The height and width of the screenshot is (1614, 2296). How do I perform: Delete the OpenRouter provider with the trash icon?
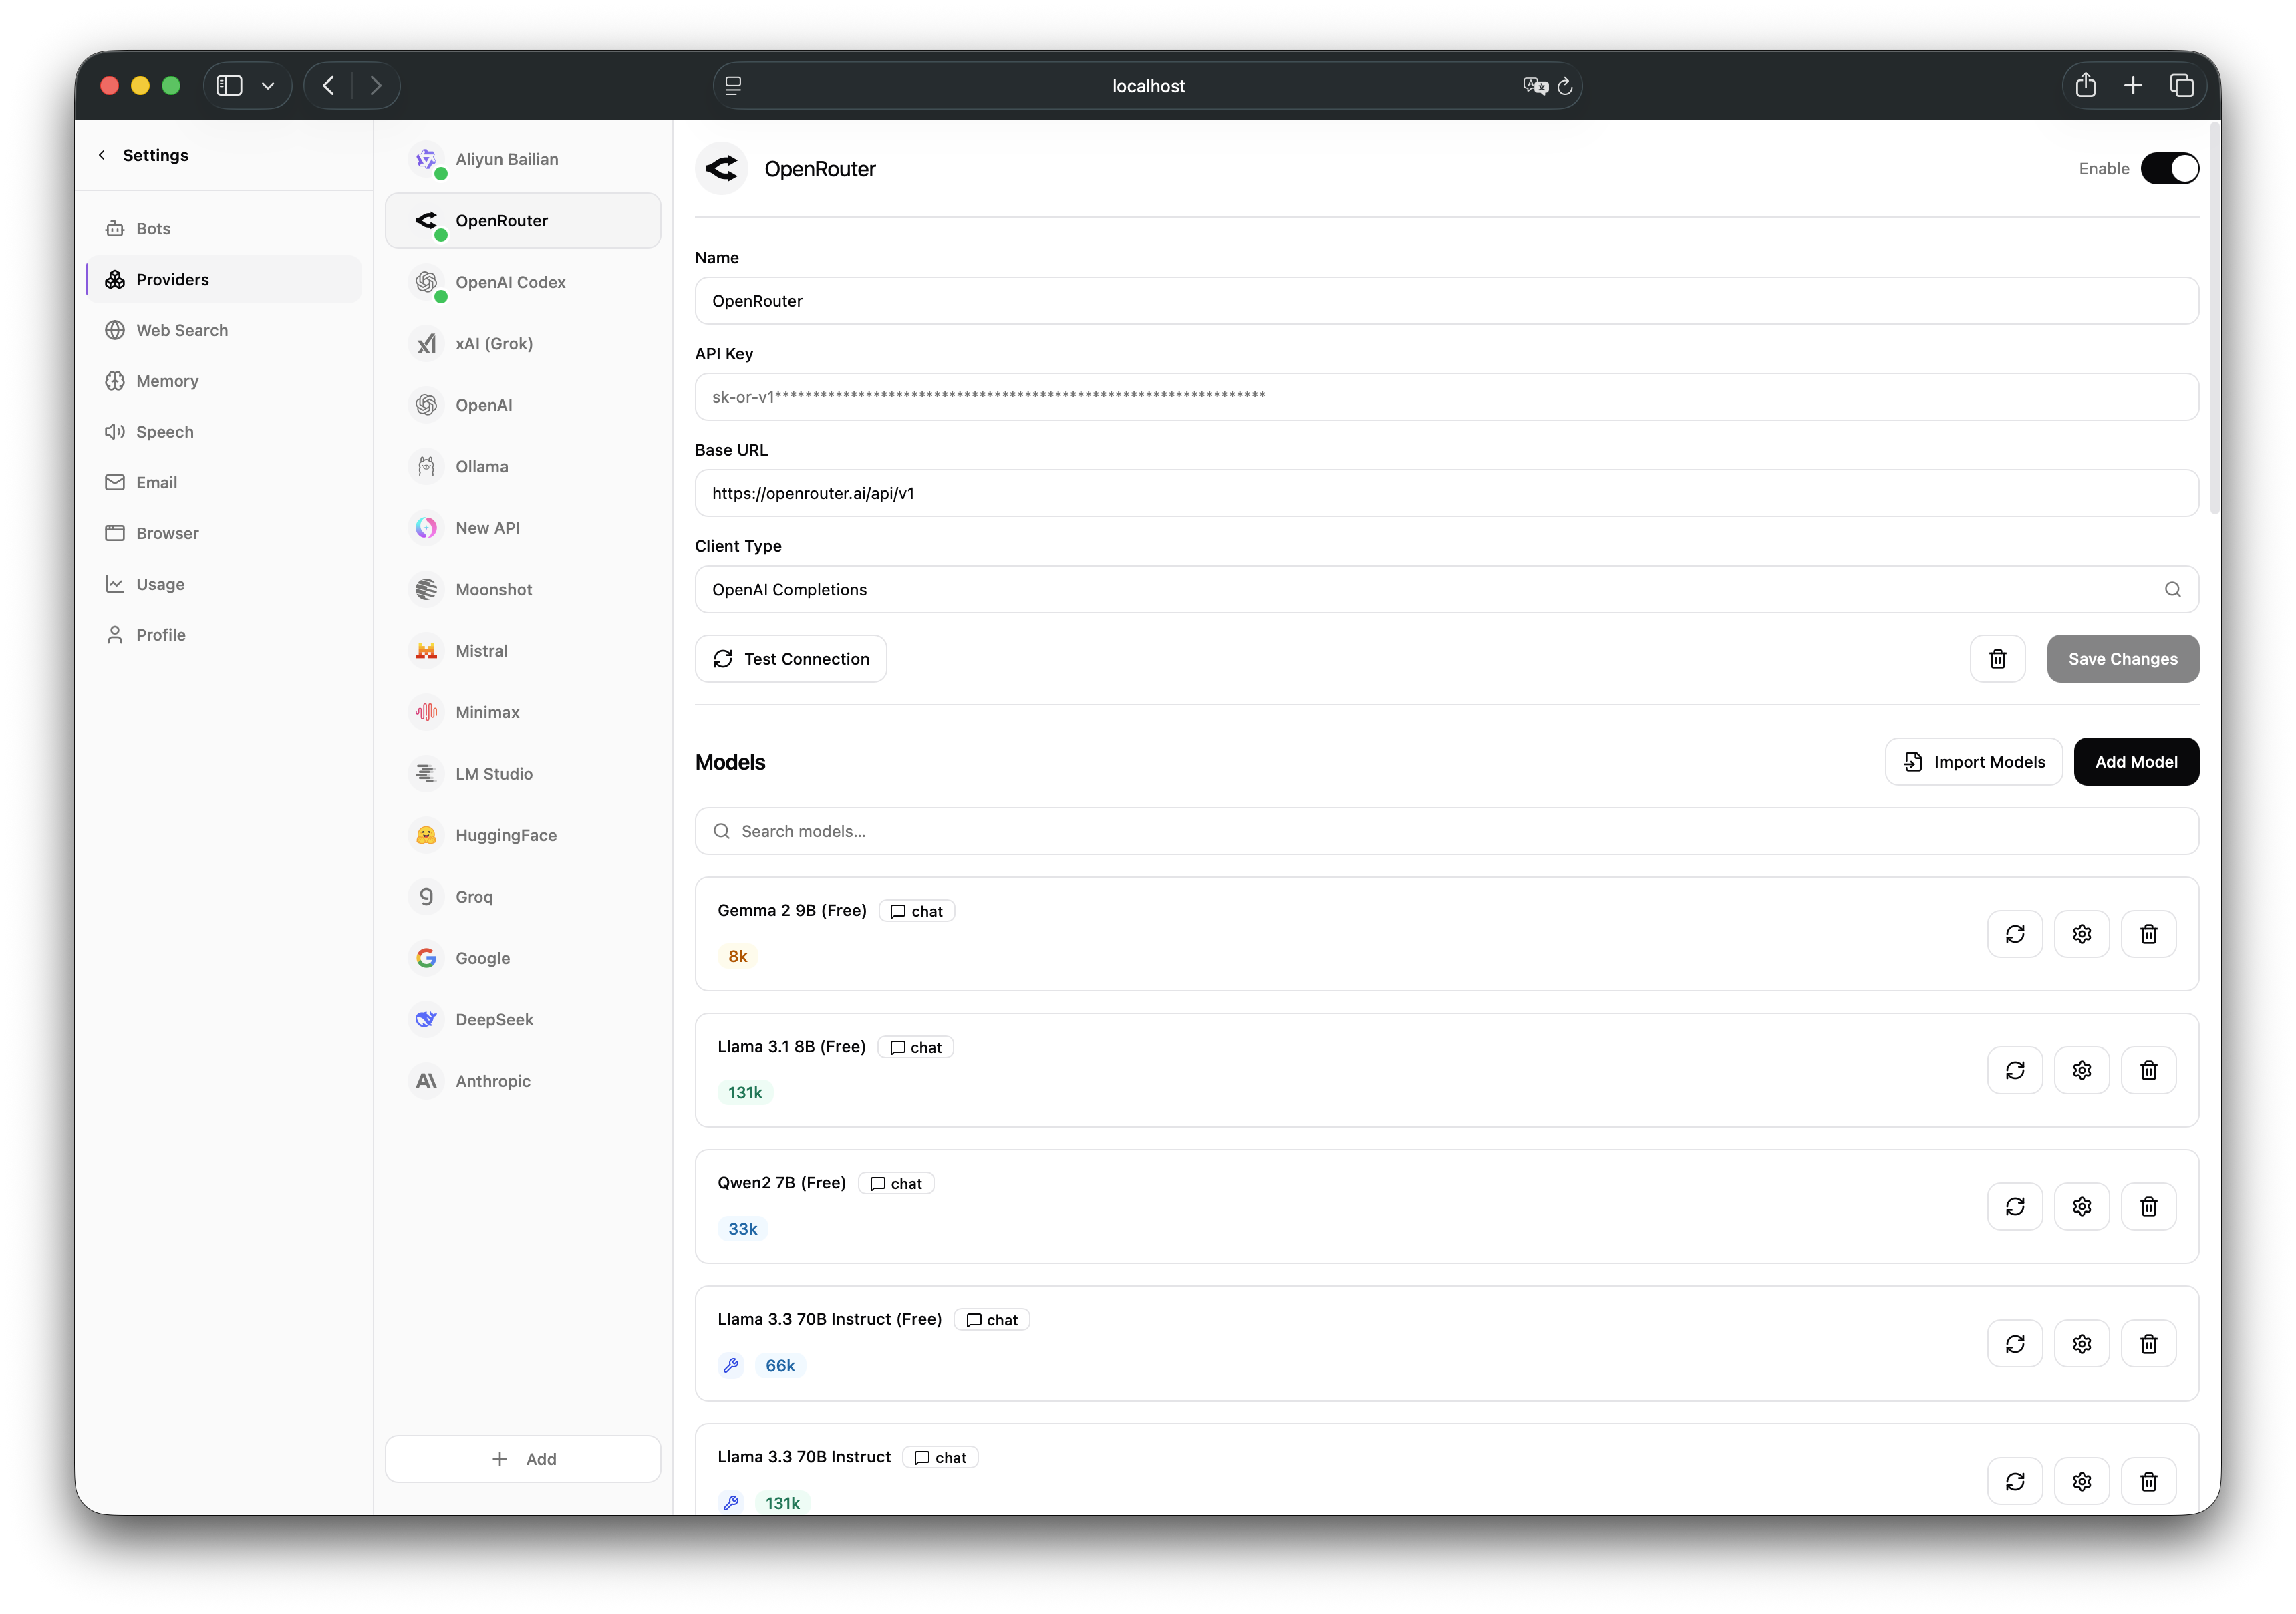[1997, 659]
